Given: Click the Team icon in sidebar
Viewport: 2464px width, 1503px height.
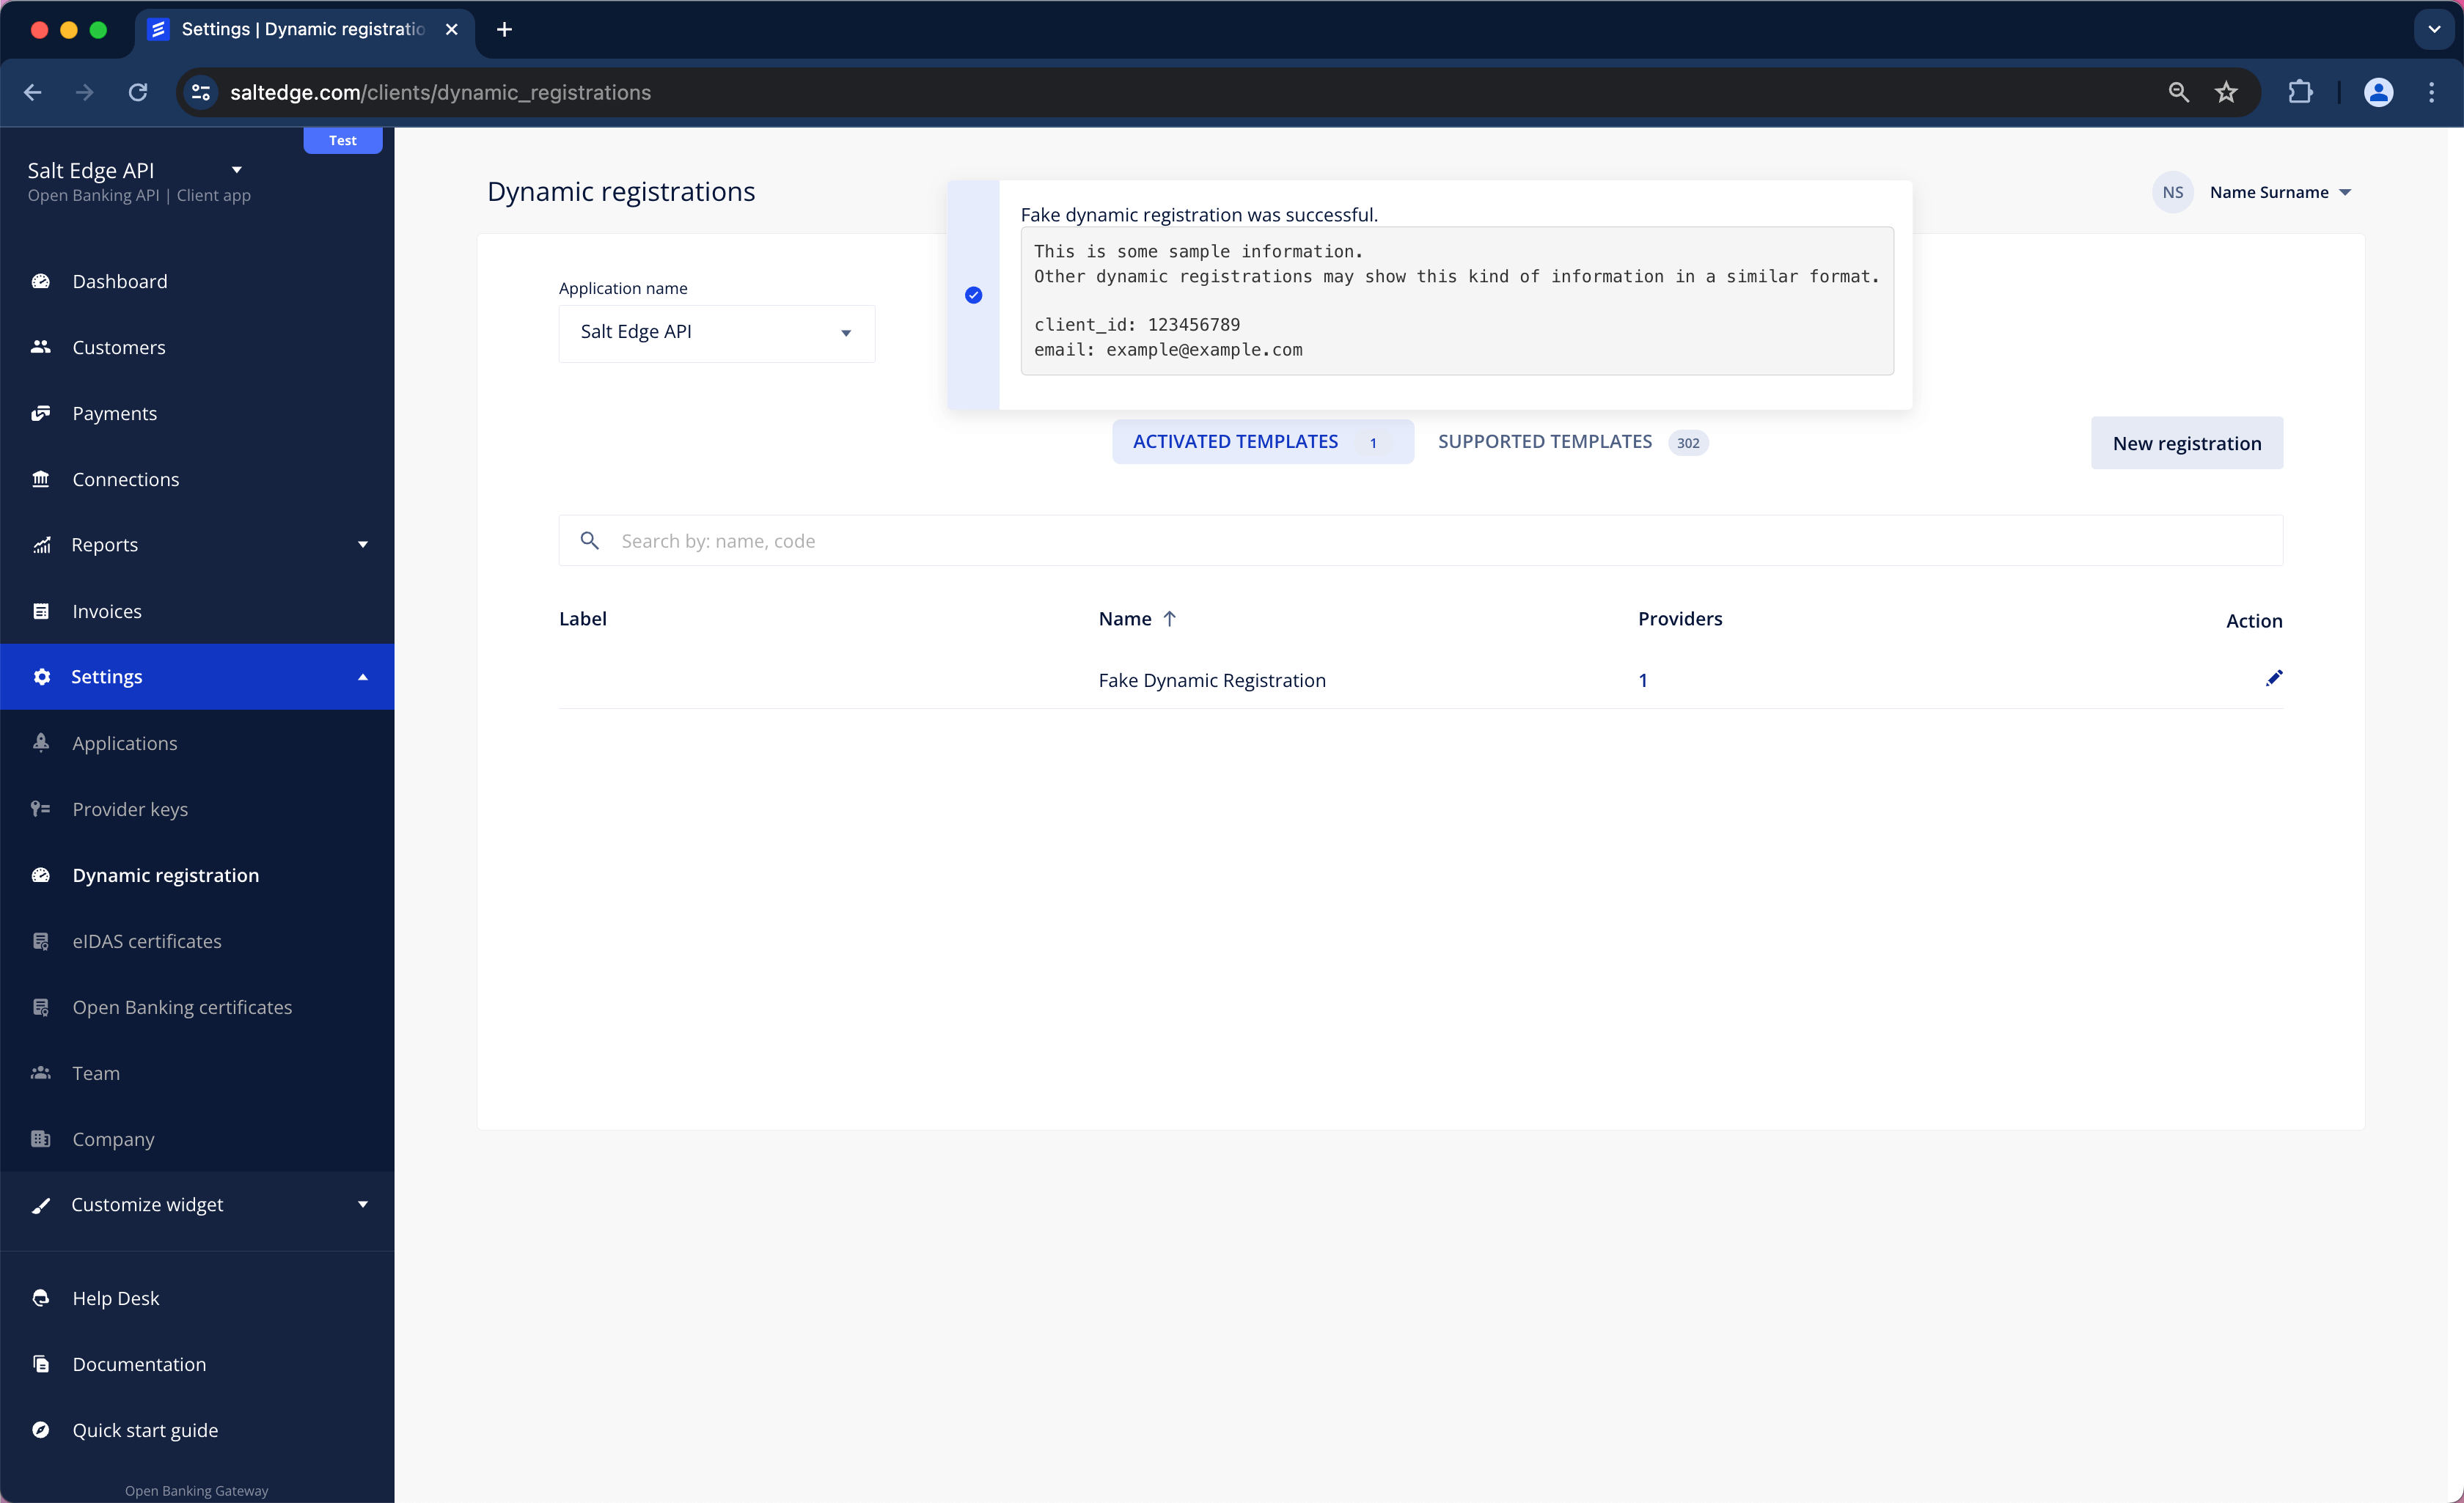Looking at the screenshot, I should (43, 1072).
